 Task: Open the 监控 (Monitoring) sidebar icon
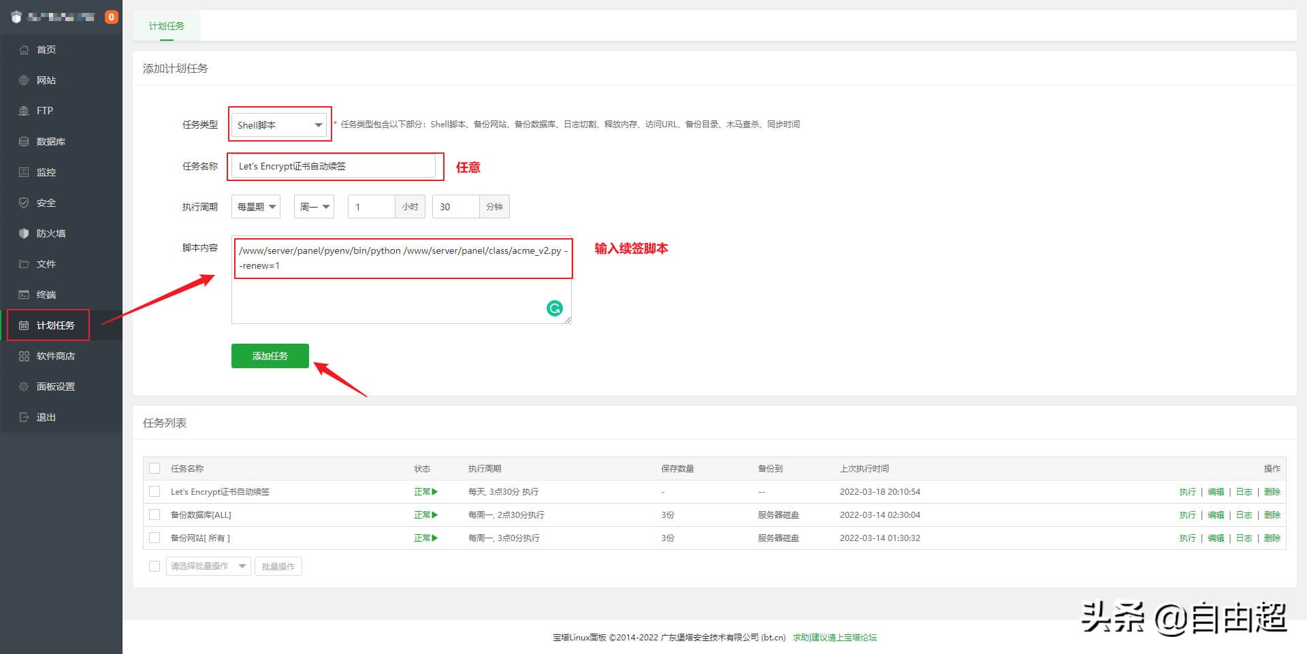click(x=46, y=171)
